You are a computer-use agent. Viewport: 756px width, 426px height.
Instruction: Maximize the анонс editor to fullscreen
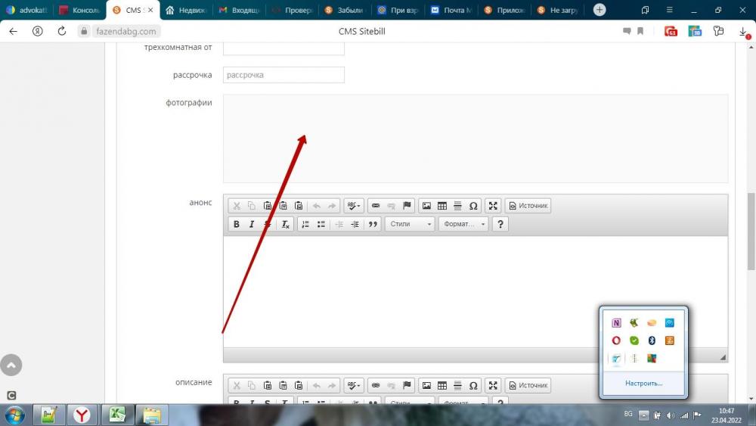coord(493,206)
